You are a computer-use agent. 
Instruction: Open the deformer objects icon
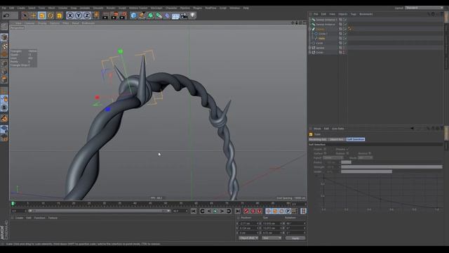(x=167, y=15)
